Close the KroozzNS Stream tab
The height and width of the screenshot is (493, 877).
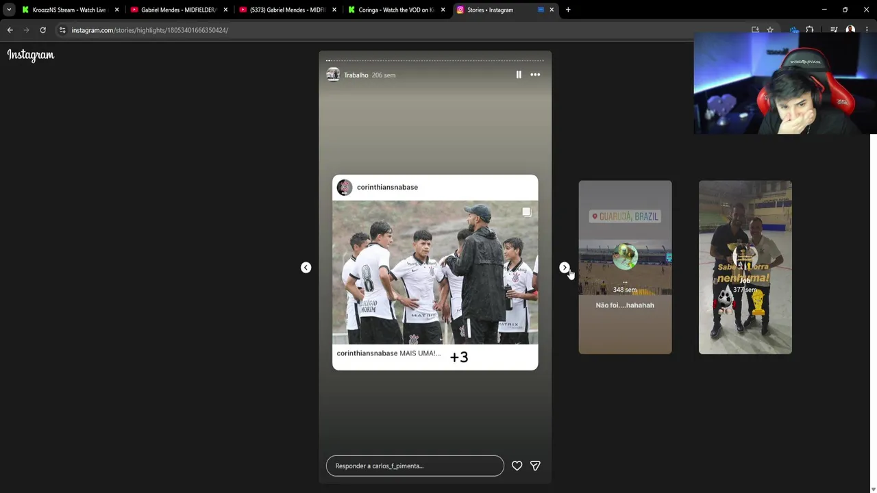(116, 10)
